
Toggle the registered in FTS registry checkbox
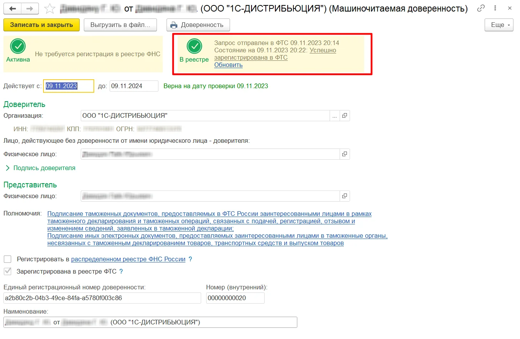pos(7,272)
